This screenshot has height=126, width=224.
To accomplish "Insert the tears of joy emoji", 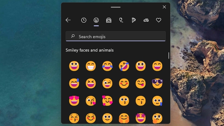I will (107, 66).
